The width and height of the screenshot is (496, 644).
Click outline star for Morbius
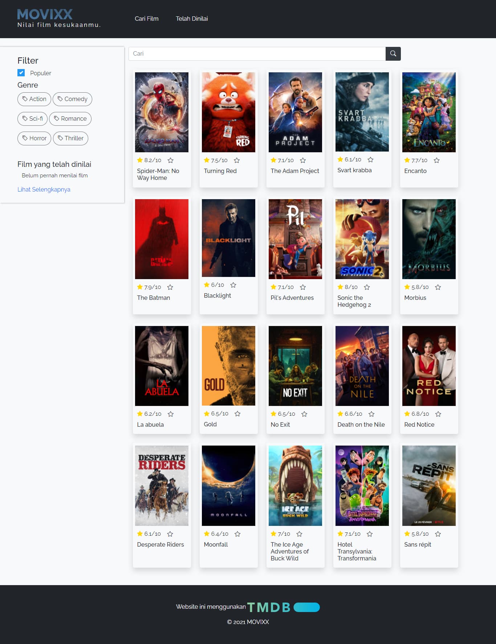click(x=438, y=287)
